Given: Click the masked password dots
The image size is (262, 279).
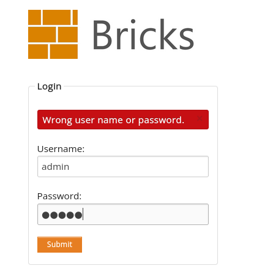Looking at the screenshot, I should tap(62, 215).
